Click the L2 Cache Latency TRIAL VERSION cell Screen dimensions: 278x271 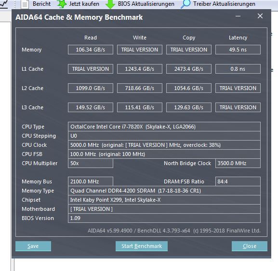(x=238, y=88)
